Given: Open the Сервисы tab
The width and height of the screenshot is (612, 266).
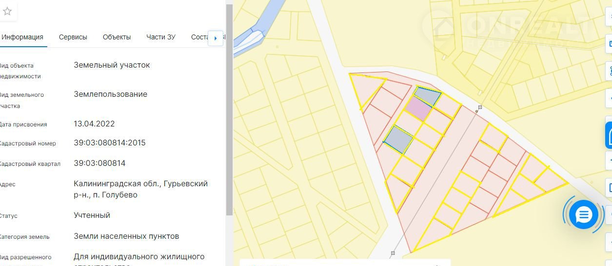Looking at the screenshot, I should point(73,37).
